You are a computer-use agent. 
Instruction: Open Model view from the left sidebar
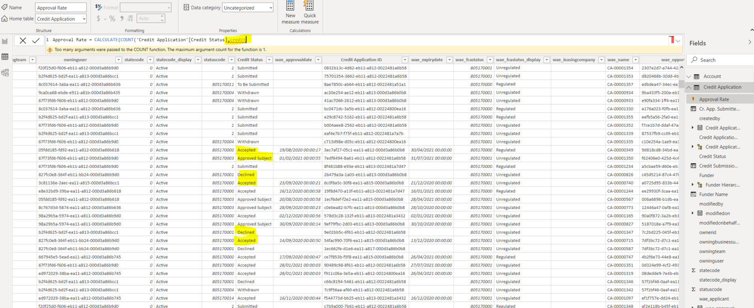pyautogui.click(x=5, y=72)
